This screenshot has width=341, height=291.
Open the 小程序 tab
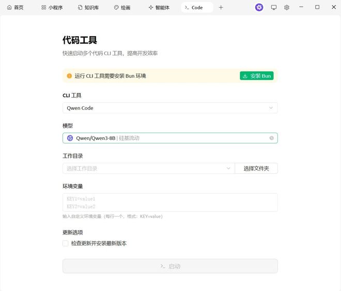[52, 8]
